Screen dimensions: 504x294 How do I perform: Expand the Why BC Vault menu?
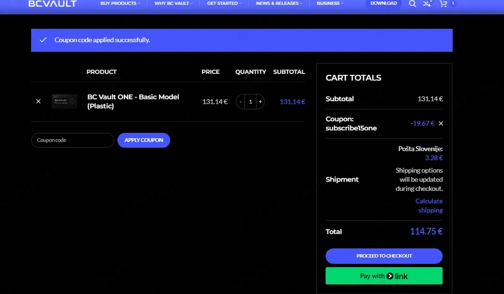(x=174, y=3)
